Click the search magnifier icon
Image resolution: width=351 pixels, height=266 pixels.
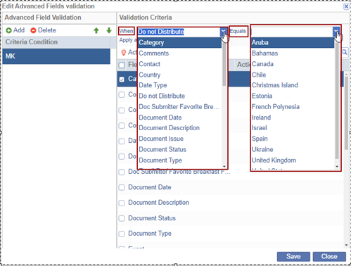coord(345,52)
